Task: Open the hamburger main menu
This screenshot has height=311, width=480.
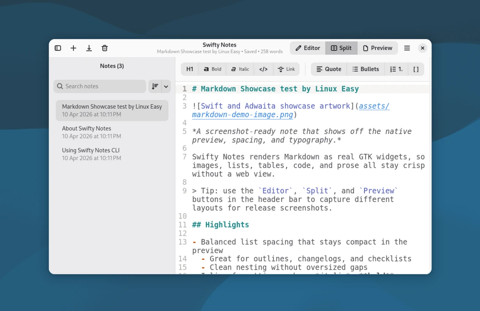Action: coord(407,48)
